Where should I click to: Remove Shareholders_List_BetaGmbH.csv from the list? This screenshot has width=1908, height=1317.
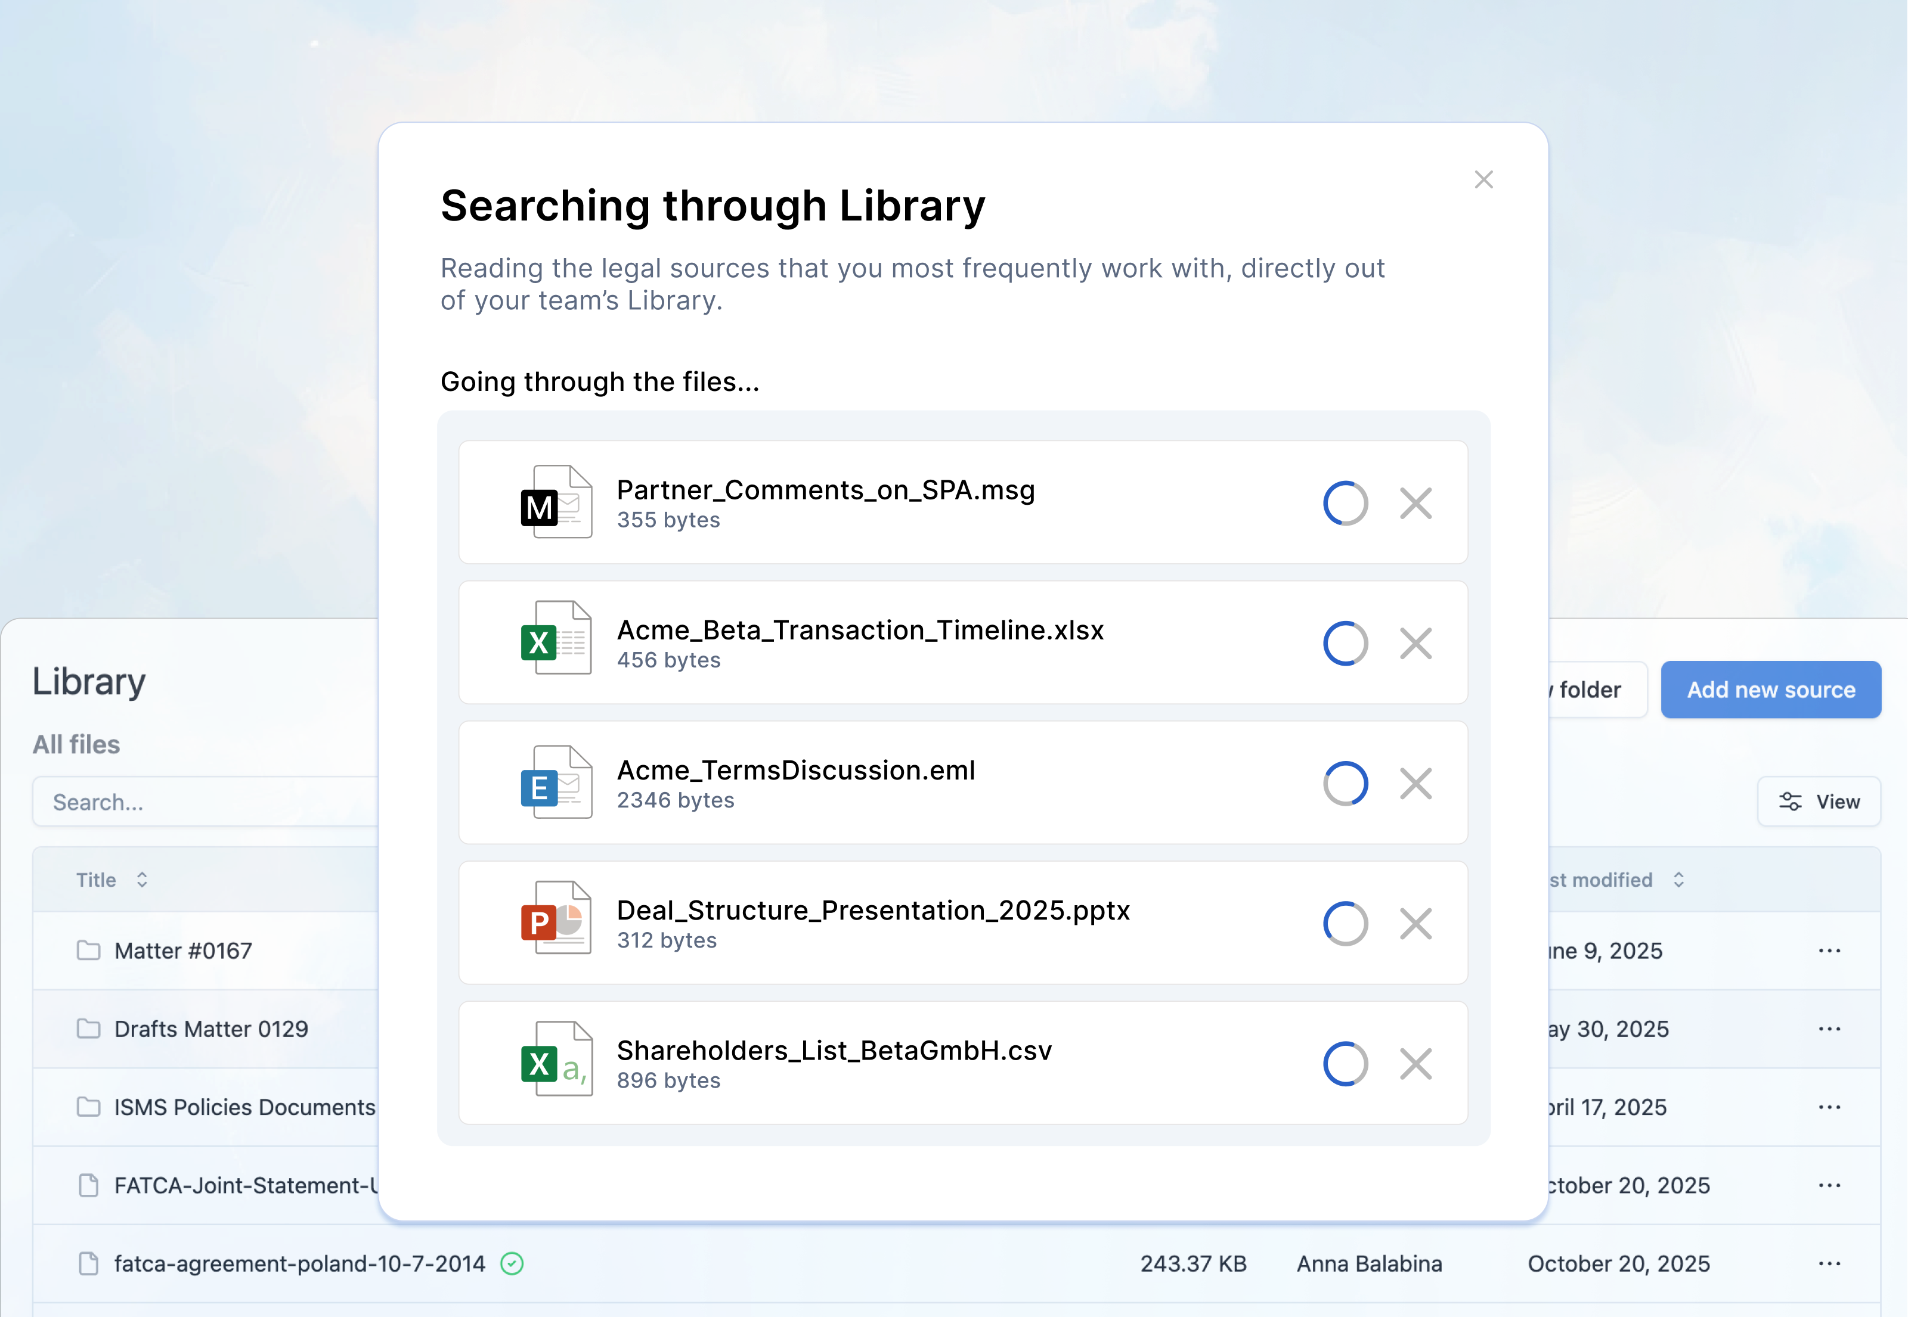(1415, 1064)
